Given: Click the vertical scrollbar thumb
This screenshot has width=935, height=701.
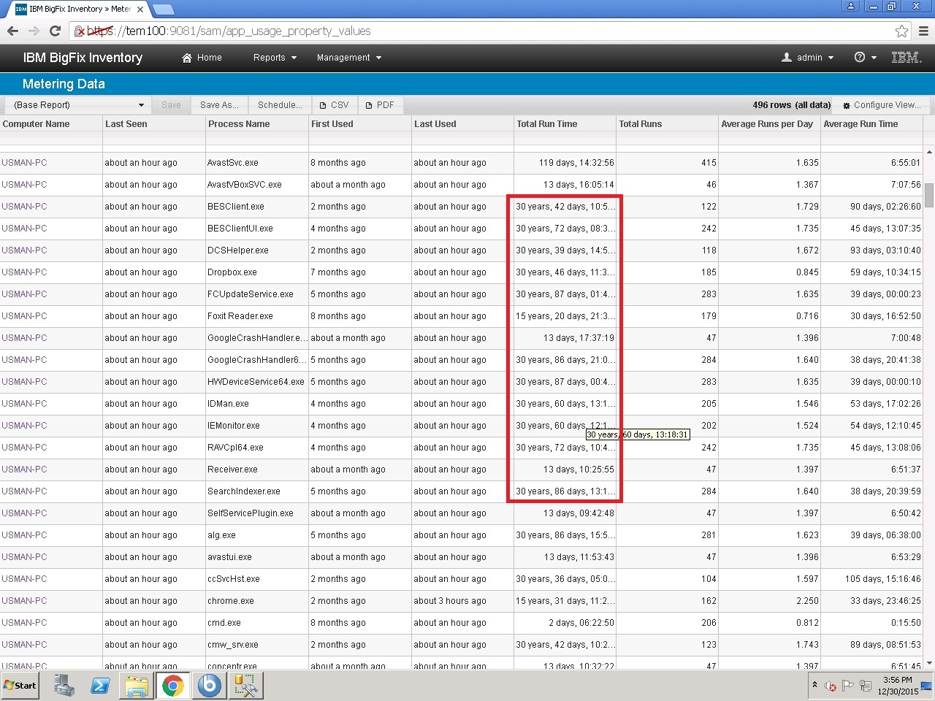Looking at the screenshot, I should [x=929, y=195].
